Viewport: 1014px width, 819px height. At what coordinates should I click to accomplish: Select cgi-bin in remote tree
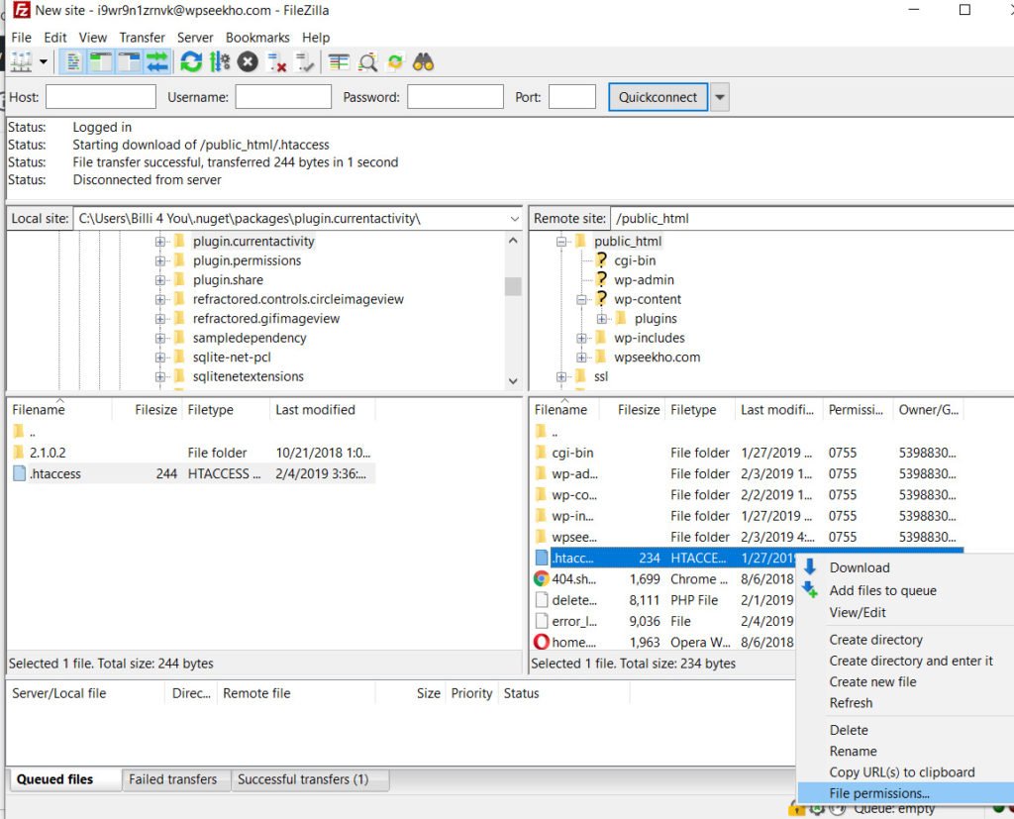pos(635,260)
